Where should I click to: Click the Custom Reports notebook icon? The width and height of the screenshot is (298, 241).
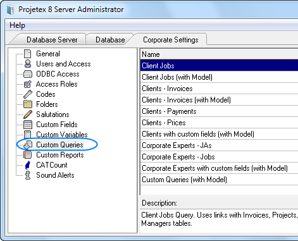tap(28, 155)
